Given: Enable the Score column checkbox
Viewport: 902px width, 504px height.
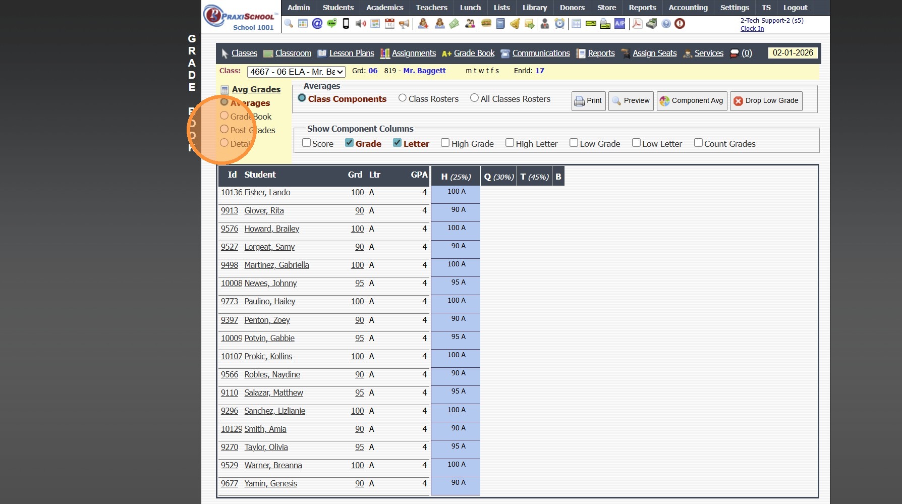Looking at the screenshot, I should 306,143.
